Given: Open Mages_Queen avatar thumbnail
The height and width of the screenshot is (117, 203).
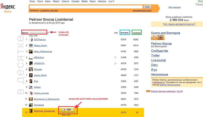Looking at the screenshot, I should pos(31,45).
